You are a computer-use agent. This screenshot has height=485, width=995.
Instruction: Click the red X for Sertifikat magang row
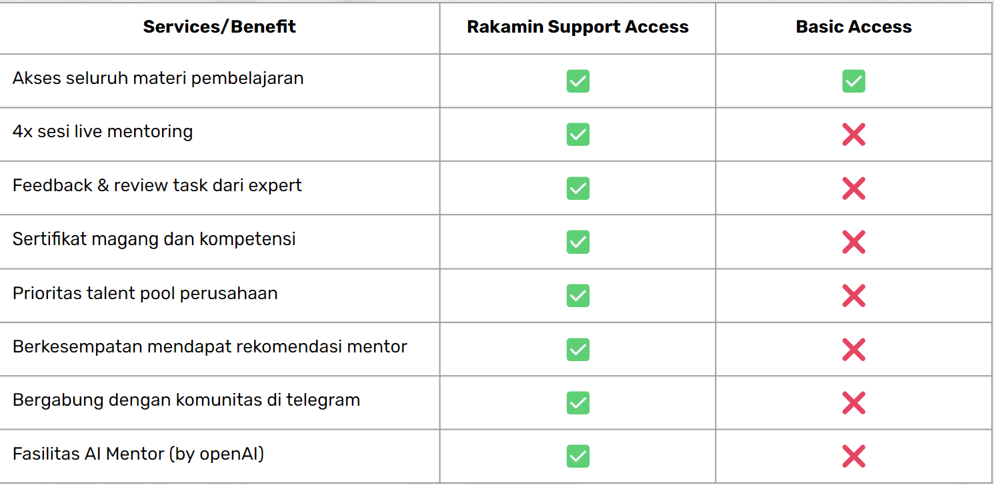coord(854,242)
